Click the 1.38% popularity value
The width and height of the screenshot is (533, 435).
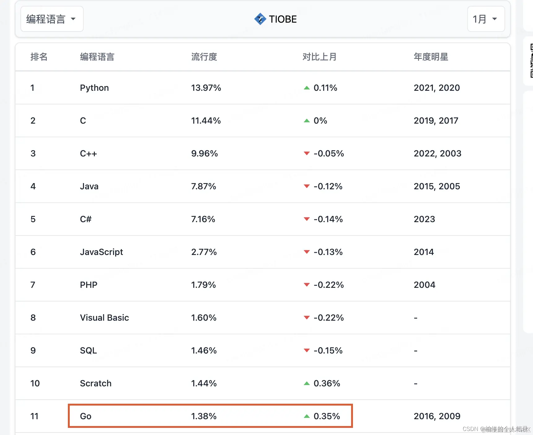(x=204, y=416)
